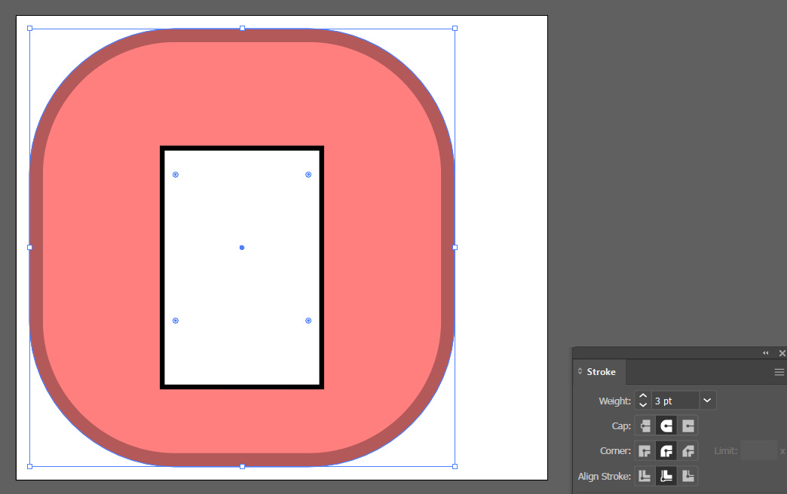787x494 pixels.
Task: Choose the Miter Join corner option
Action: tap(645, 451)
